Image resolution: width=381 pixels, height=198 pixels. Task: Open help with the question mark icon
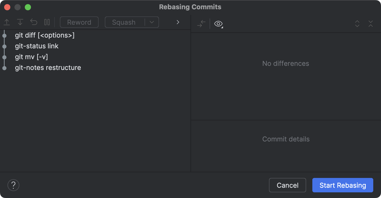(x=13, y=185)
